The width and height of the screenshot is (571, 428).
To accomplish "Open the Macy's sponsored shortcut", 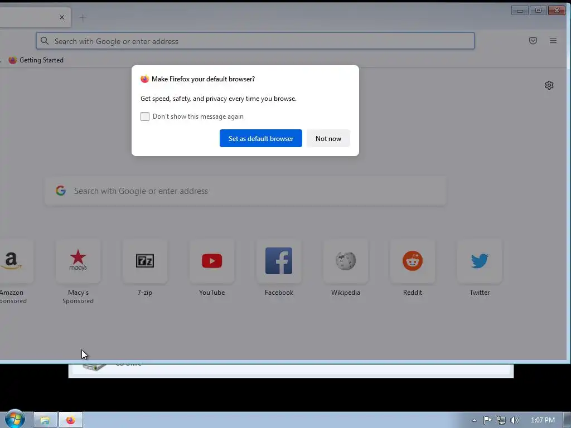I will (78, 261).
